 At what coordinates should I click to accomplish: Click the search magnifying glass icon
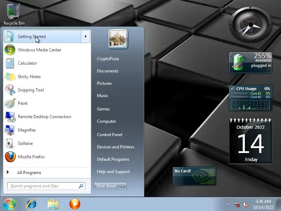81,186
